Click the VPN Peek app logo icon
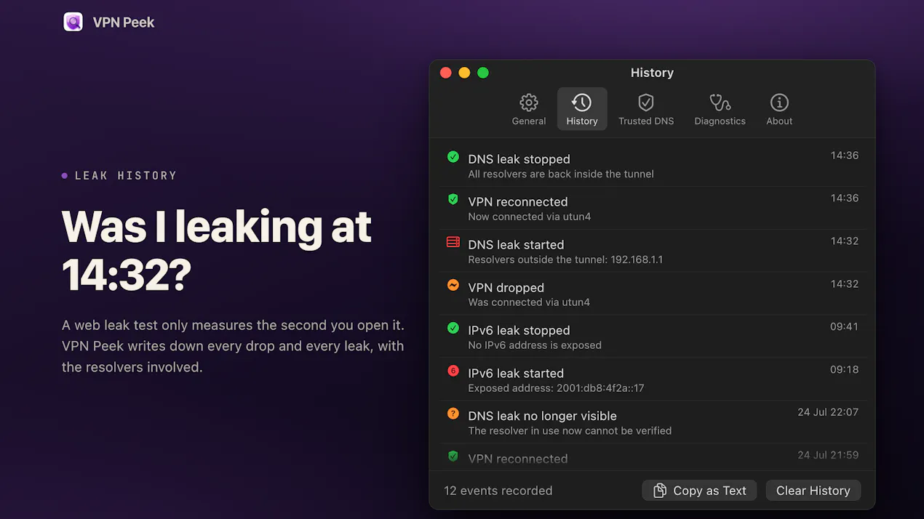The height and width of the screenshot is (519, 924). [x=73, y=22]
